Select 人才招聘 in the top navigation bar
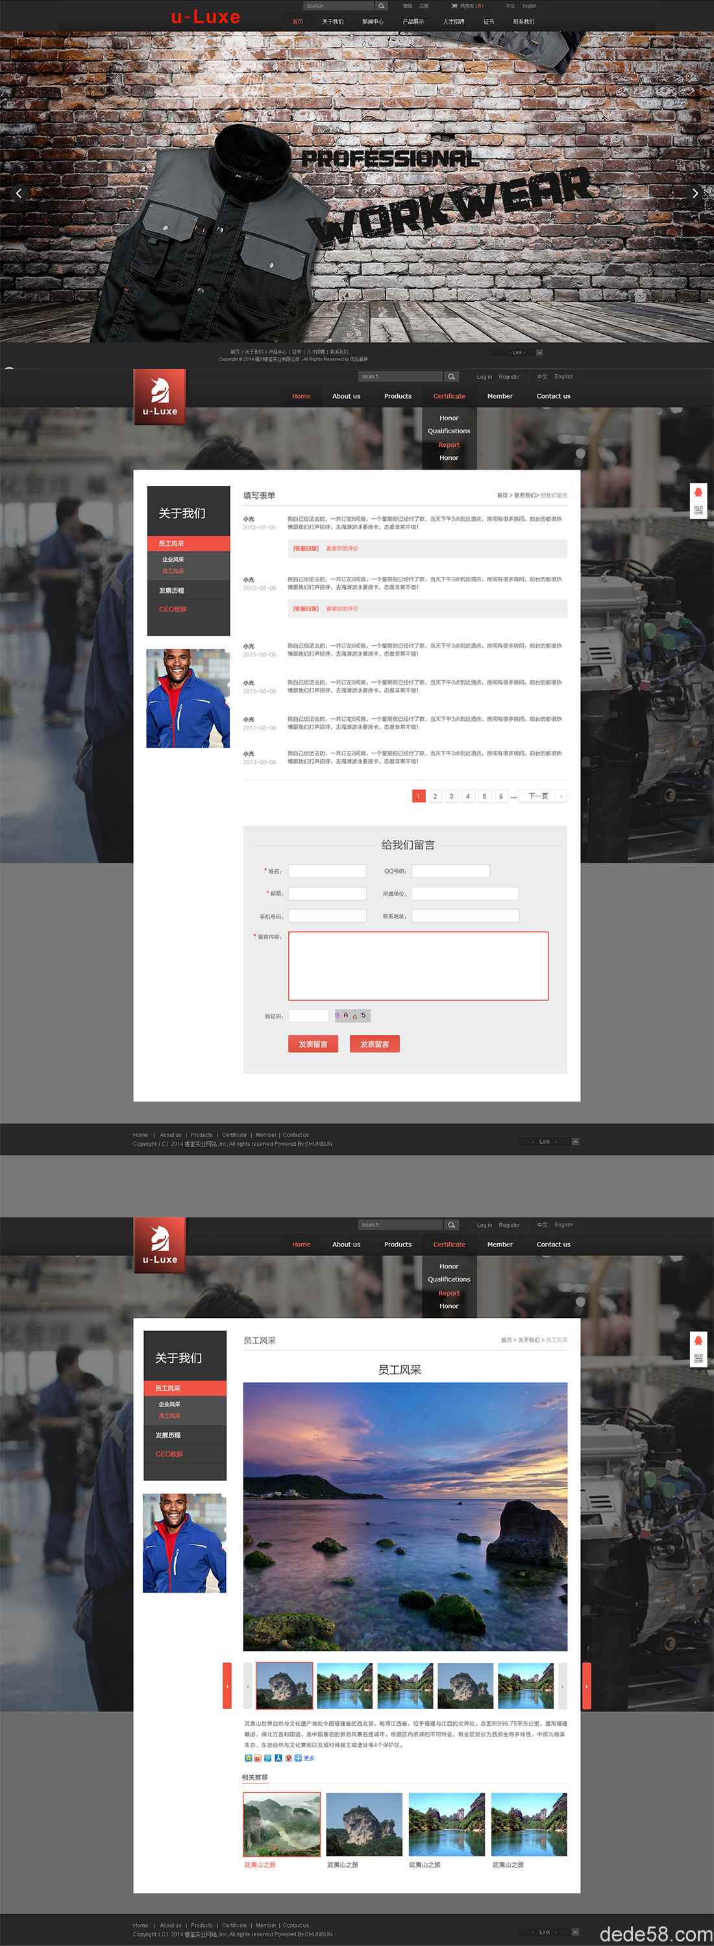This screenshot has height=1946, width=714. [x=454, y=21]
